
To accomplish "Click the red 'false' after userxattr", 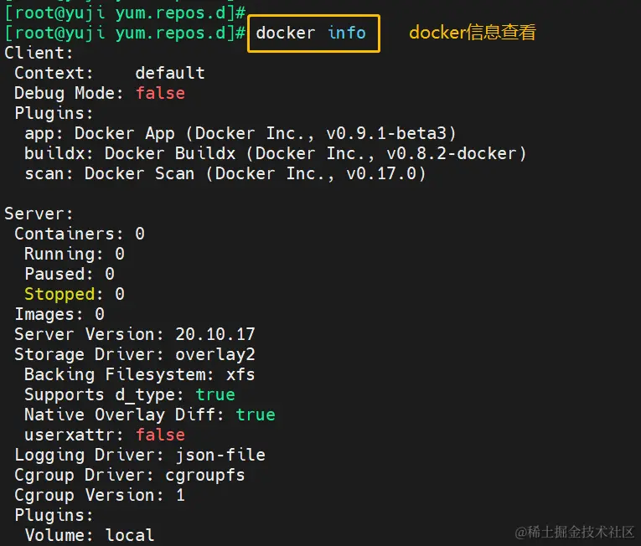I will tap(160, 435).
